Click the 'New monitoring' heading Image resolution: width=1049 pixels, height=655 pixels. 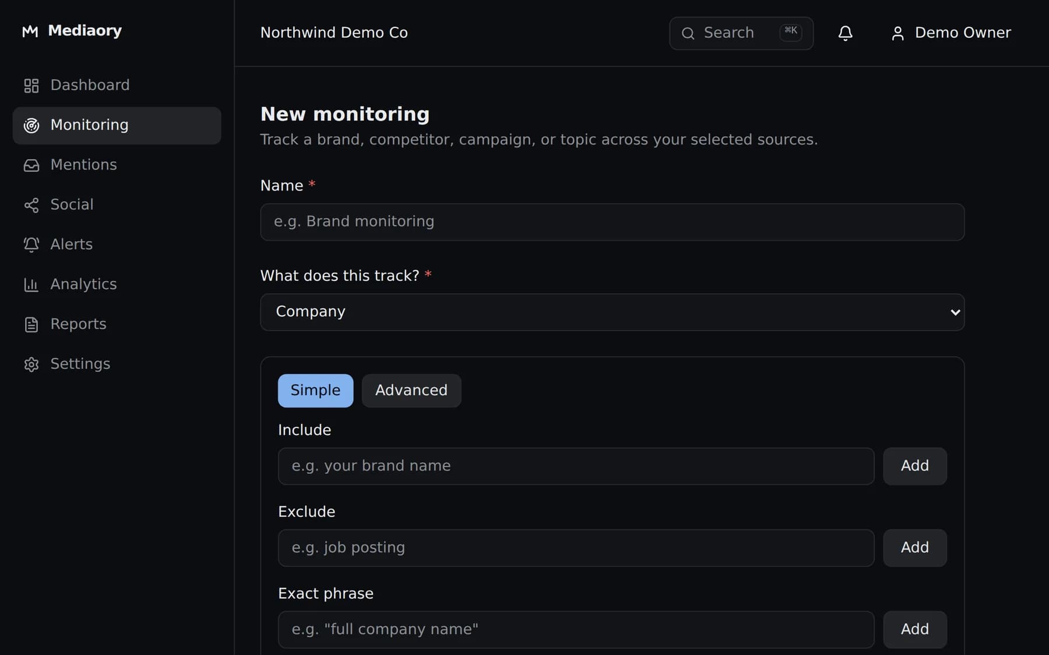pos(345,114)
